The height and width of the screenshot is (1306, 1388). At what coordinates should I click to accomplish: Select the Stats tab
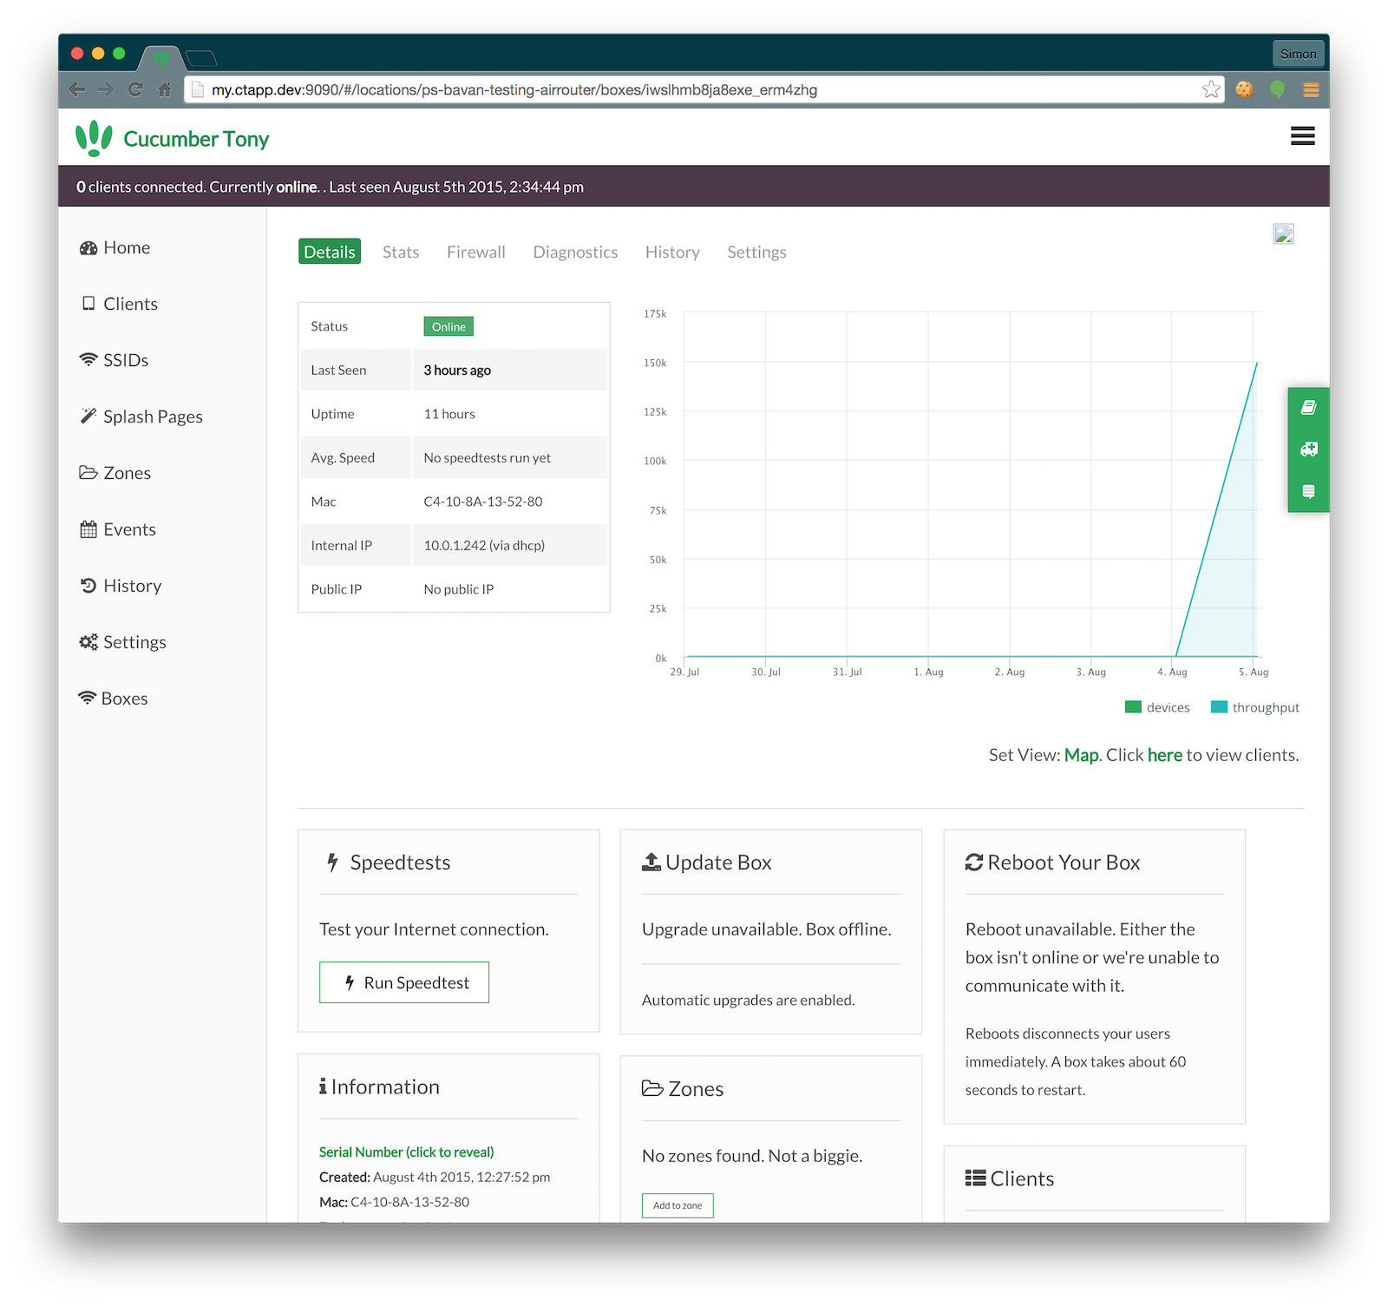[401, 252]
